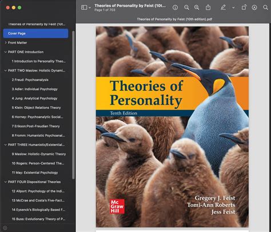
Task: Click the circular action button below the sidebar
Action: click(x=5, y=228)
